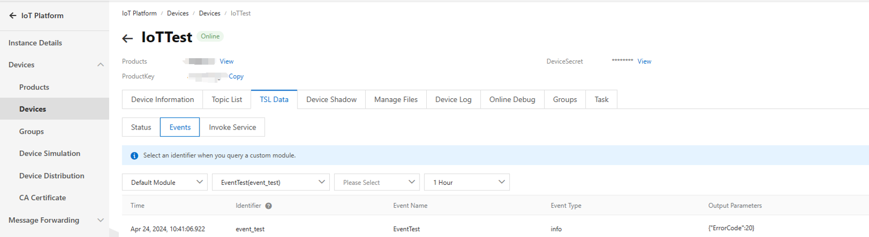Viewport: 869px width, 237px height.
Task: Click View link next to Products
Action: (226, 61)
